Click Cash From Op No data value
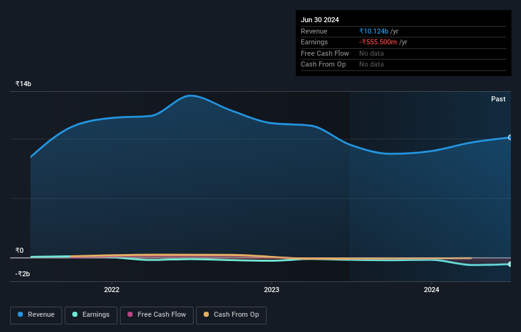The image size is (521, 332). (371, 65)
